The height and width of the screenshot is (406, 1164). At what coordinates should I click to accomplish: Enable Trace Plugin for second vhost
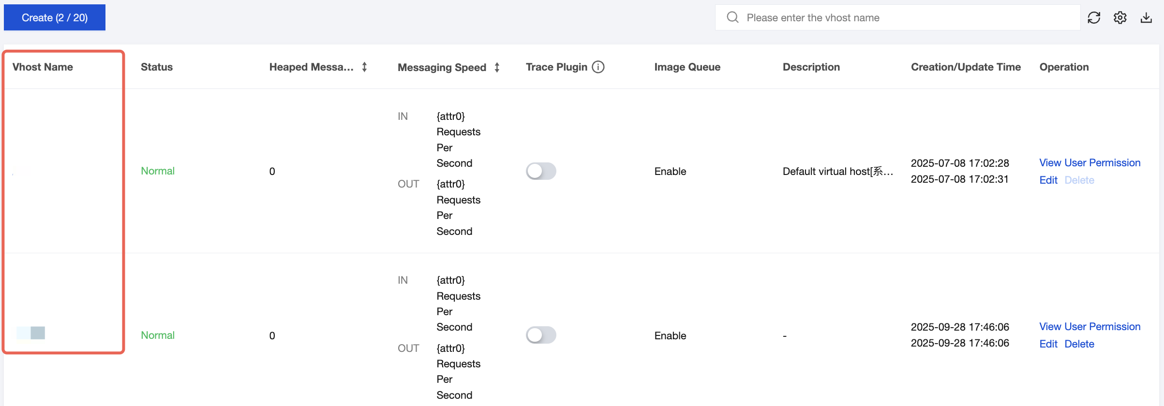(x=541, y=335)
